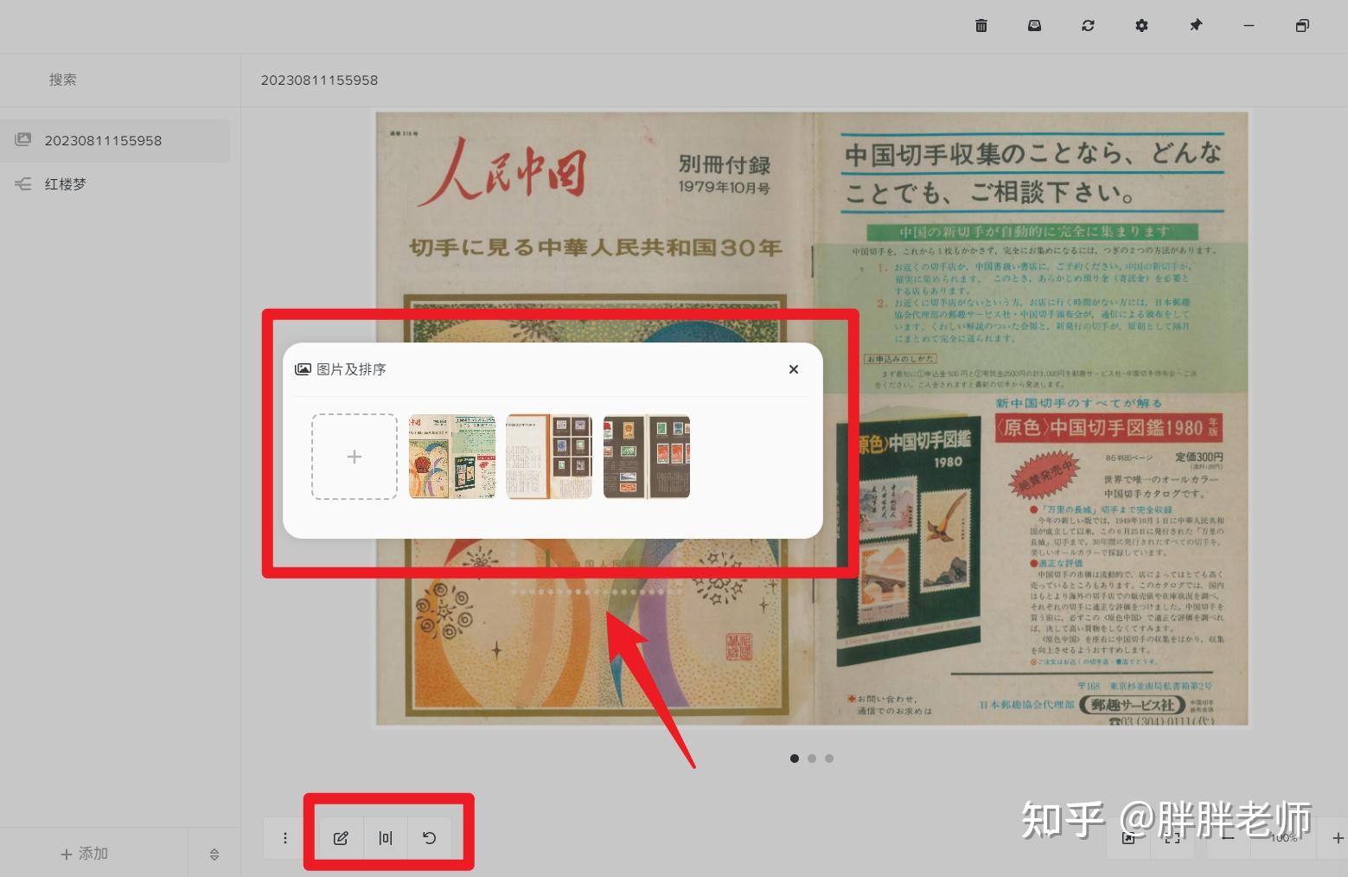Select the second pagination dot
This screenshot has width=1348, height=877.
812,759
